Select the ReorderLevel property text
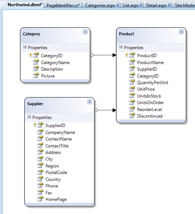This screenshot has width=195, height=214. [x=150, y=110]
